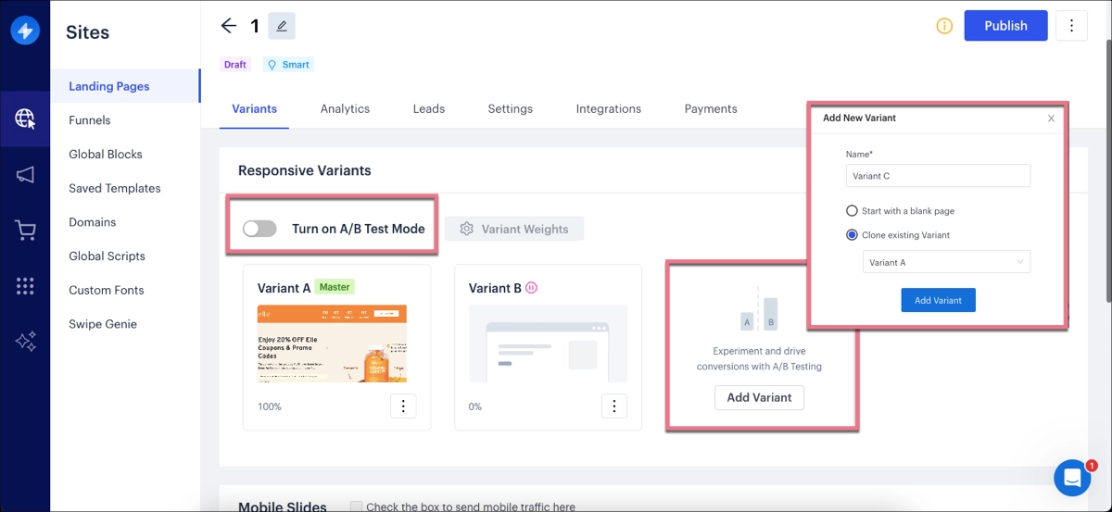This screenshot has width=1112, height=512.
Task: Open the lightning bolt home logo
Action: [25, 31]
